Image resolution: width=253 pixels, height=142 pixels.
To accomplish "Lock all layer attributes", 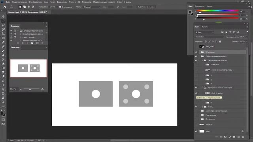I will pos(220,41).
